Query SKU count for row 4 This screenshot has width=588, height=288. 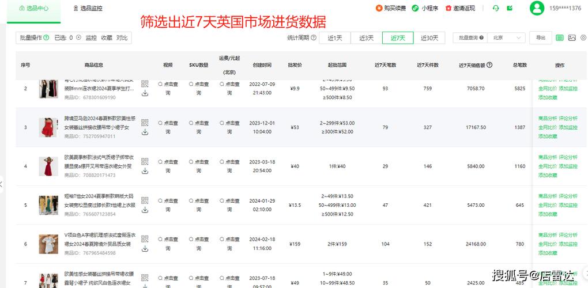(199, 166)
